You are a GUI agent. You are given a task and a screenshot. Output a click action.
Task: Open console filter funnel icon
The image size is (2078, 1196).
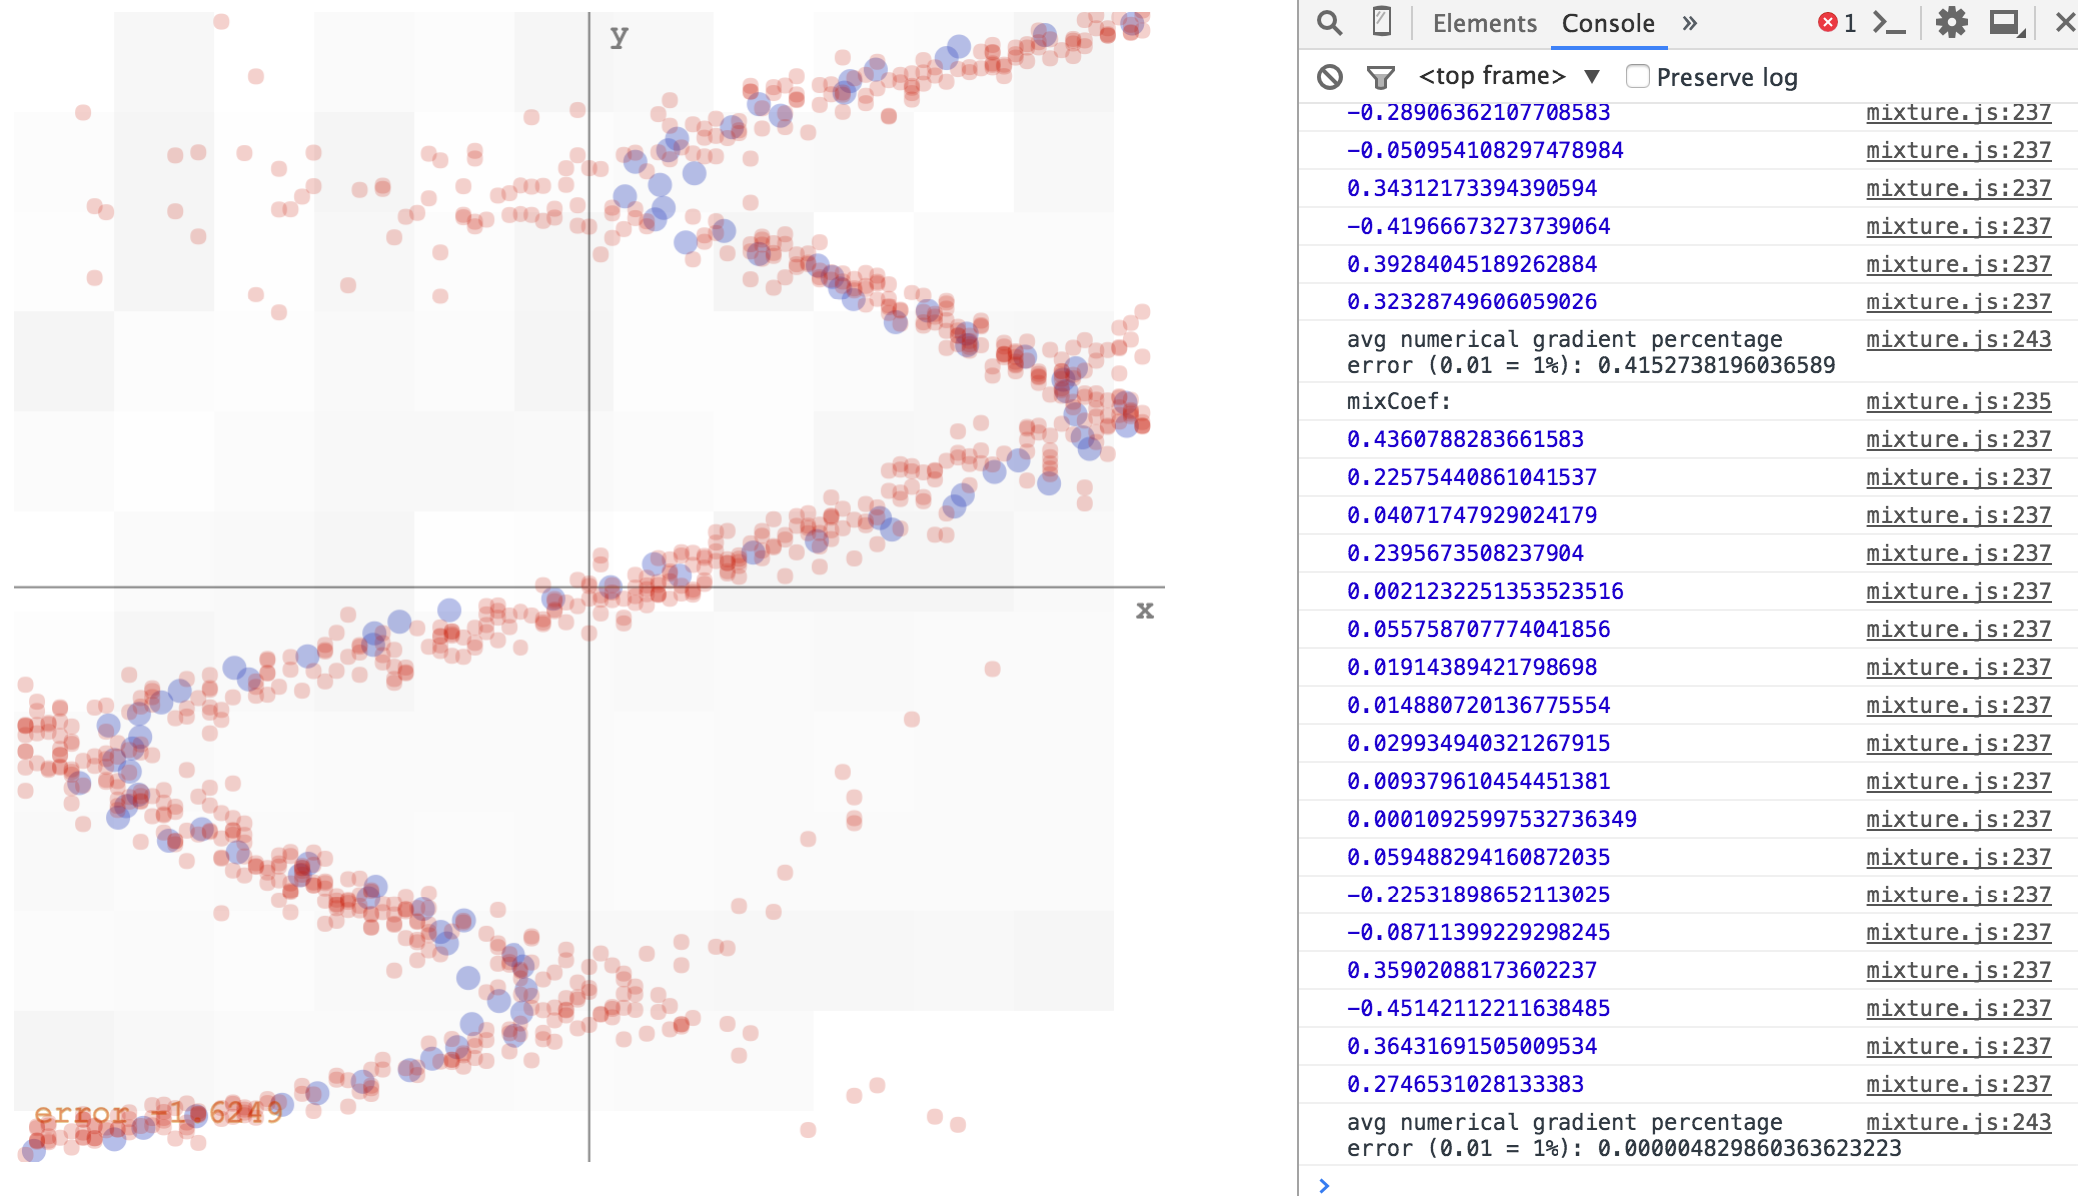[x=1381, y=77]
